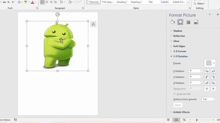Open the highlight color dropdown arrow
The height and width of the screenshot is (123, 220).
29,2
